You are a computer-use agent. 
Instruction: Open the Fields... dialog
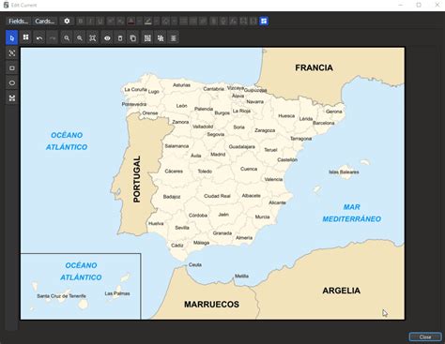pyautogui.click(x=19, y=22)
